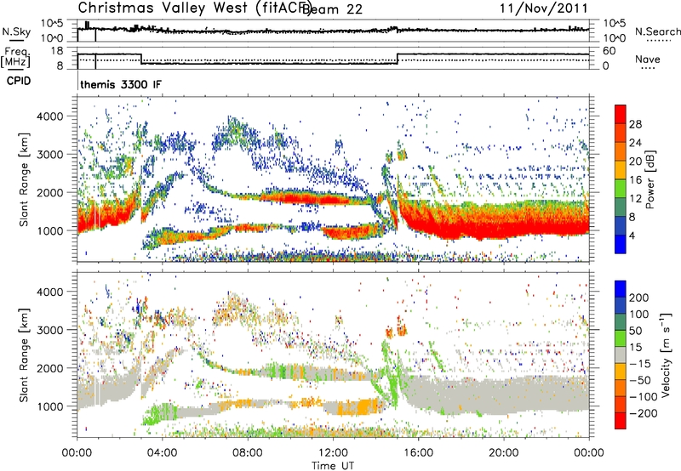Viewport: 681px width, 471px height.
Task: Click the 'N.Sky' axis label
Action: pyautogui.click(x=16, y=32)
